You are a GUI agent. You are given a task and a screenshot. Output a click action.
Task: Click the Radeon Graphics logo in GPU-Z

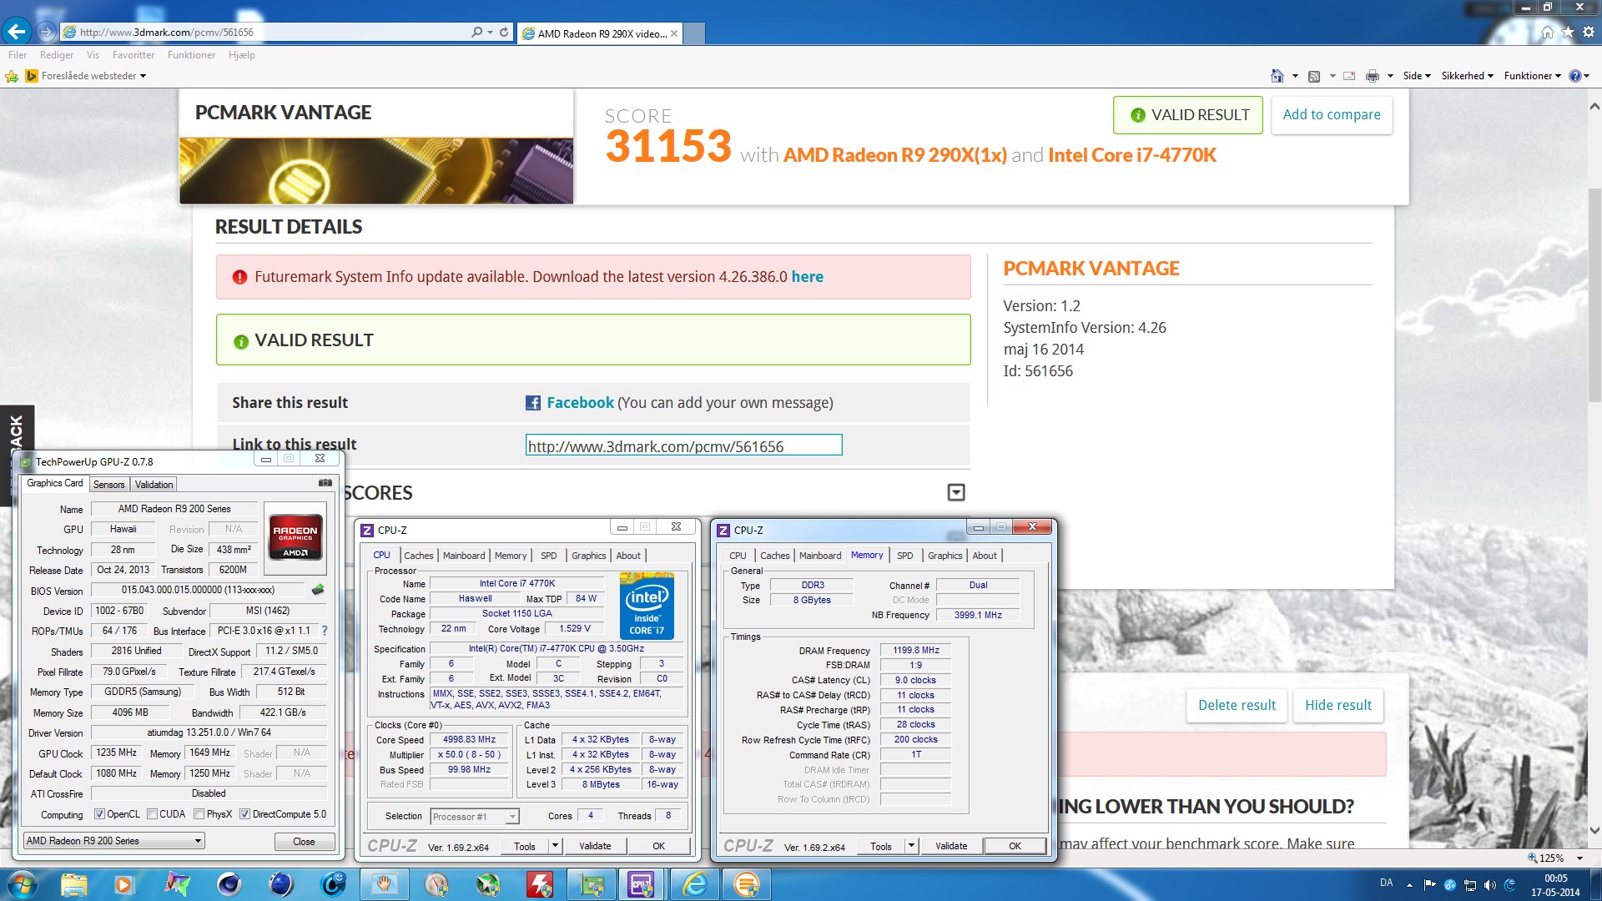[295, 537]
